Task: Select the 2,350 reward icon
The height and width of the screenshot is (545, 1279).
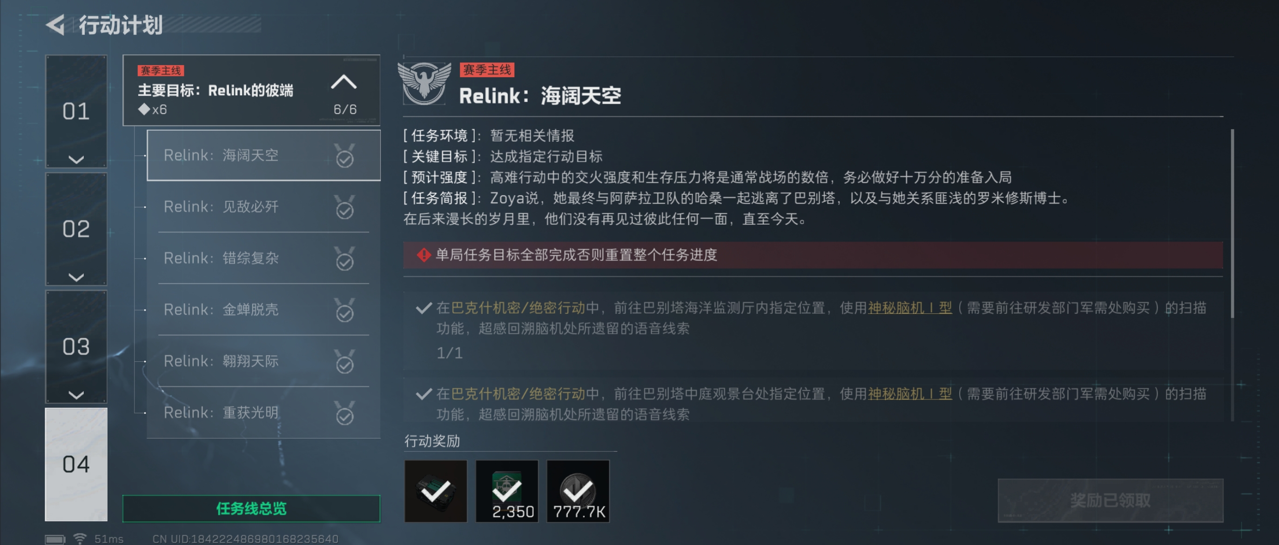Action: [506, 491]
